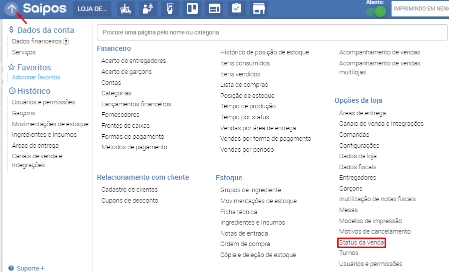Open the clipboard checklist icon
449x272 pixels.
tap(236, 9)
